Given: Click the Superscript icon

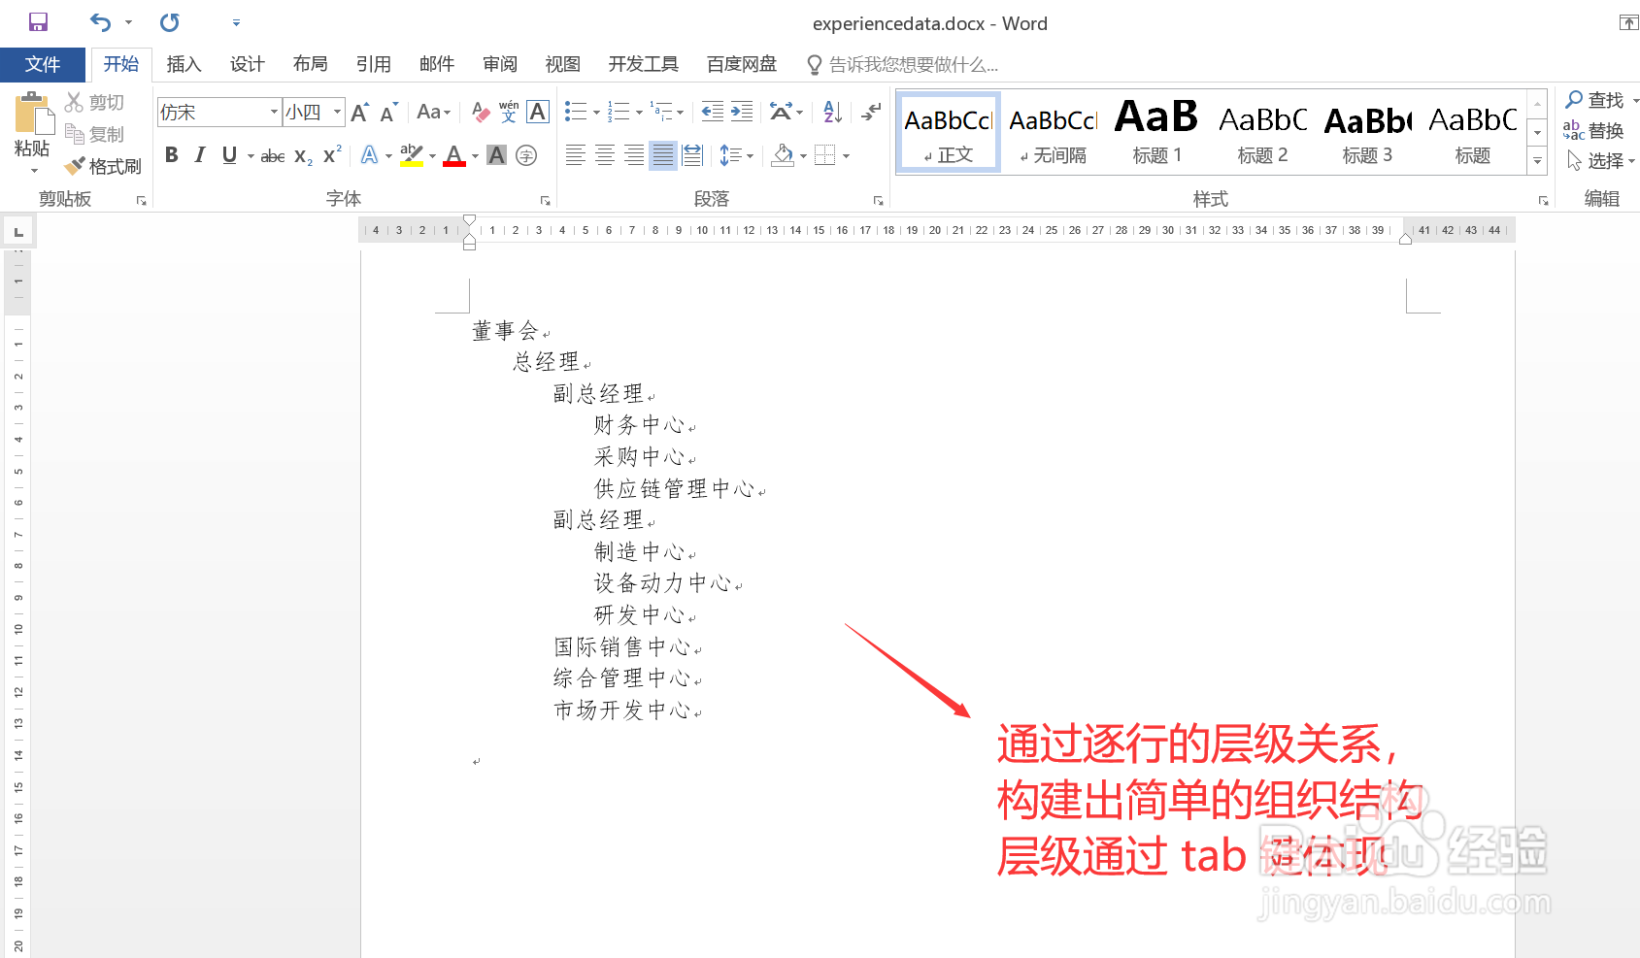Looking at the screenshot, I should point(332,155).
